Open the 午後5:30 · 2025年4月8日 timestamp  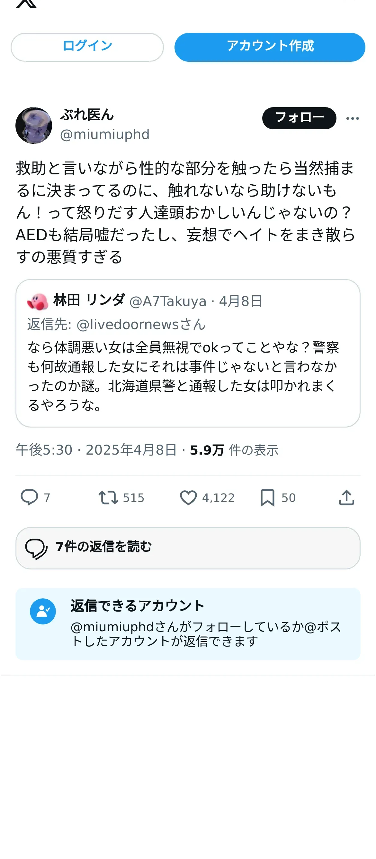96,450
